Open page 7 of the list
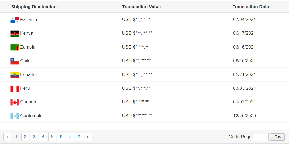290x144 pixels. coord(70,137)
